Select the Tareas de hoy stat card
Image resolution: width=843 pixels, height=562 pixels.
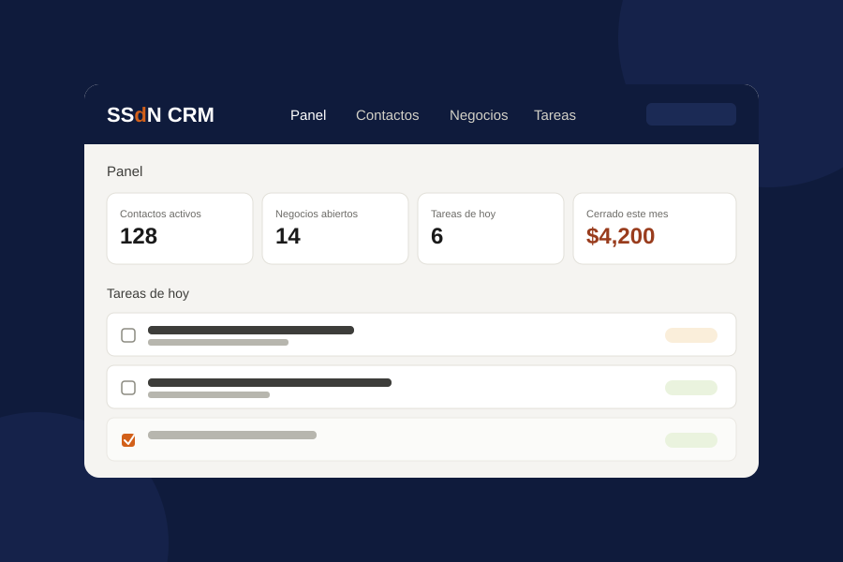[x=490, y=229]
